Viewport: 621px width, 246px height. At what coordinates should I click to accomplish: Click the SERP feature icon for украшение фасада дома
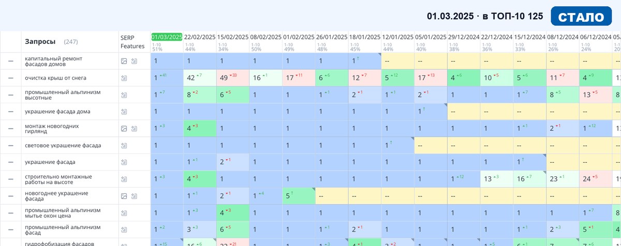(x=124, y=112)
